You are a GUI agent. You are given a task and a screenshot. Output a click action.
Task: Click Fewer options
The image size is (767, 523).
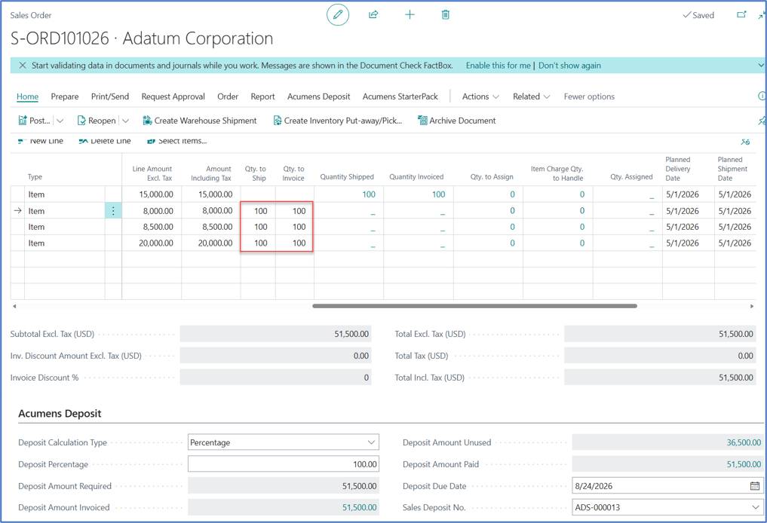[x=589, y=96]
